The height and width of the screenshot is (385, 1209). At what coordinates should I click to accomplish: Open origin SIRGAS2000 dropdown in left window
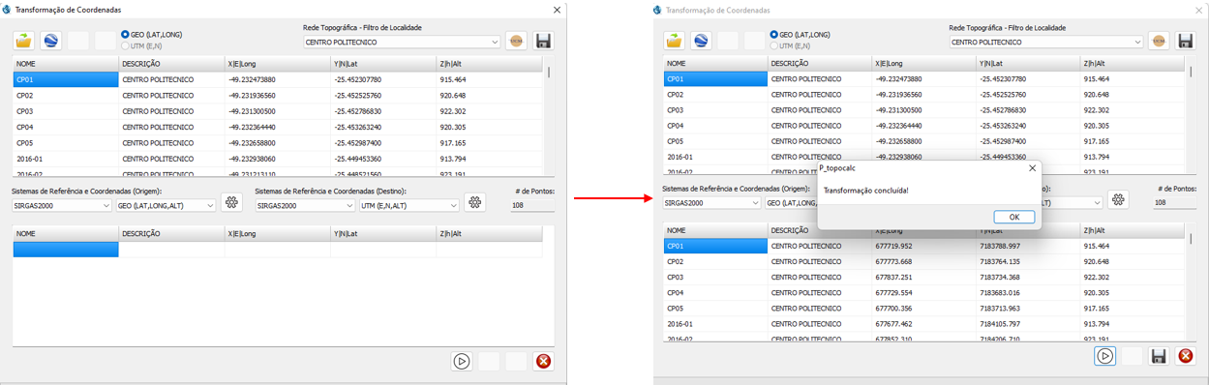tap(63, 205)
